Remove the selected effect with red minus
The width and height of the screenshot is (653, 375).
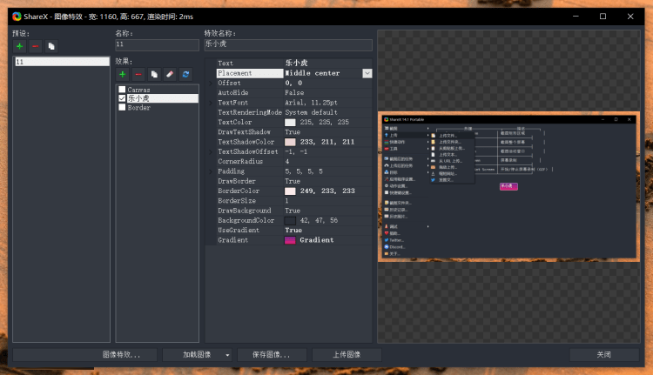tap(138, 74)
